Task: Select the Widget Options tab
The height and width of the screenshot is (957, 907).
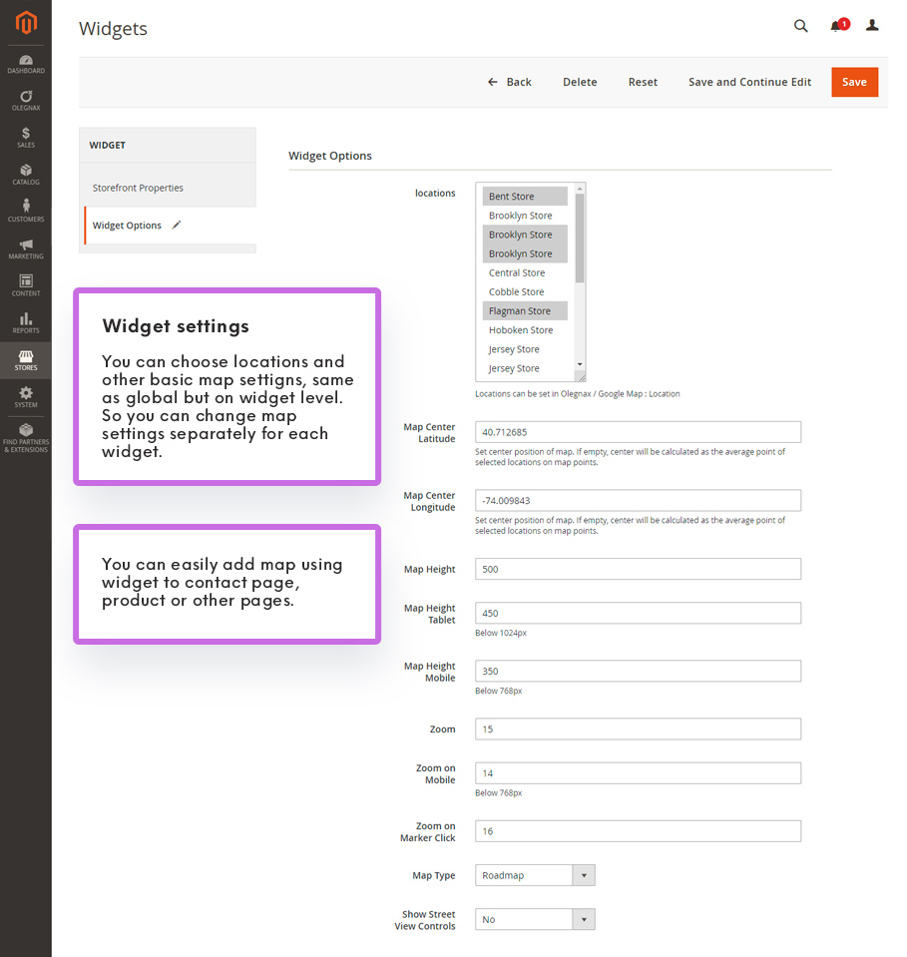Action: (x=128, y=226)
